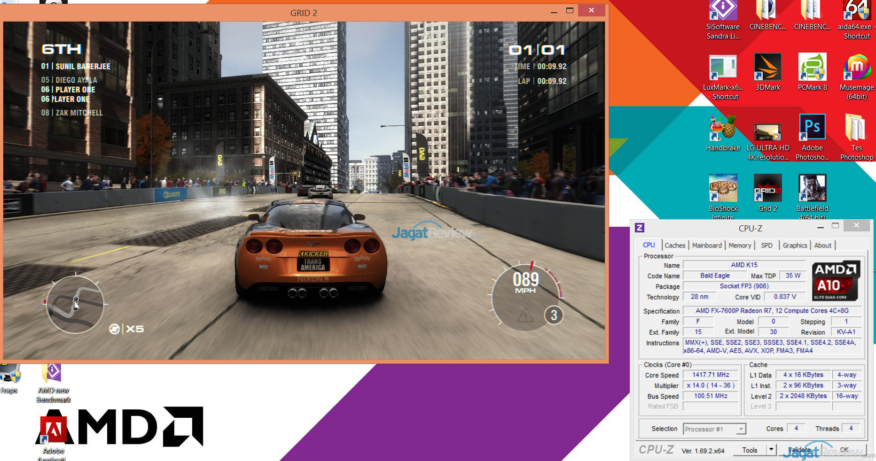
Task: Open the Musemage (64bit) icon
Action: (857, 68)
